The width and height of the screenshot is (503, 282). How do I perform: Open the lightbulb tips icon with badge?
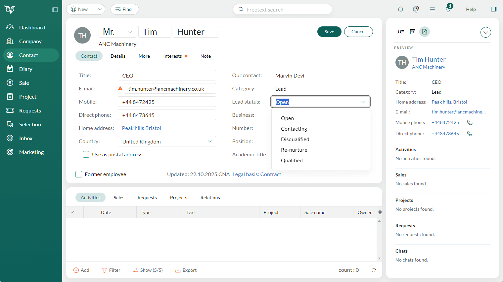[x=448, y=9]
